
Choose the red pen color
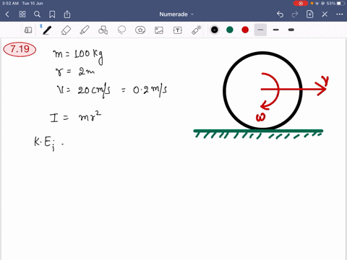(245, 30)
